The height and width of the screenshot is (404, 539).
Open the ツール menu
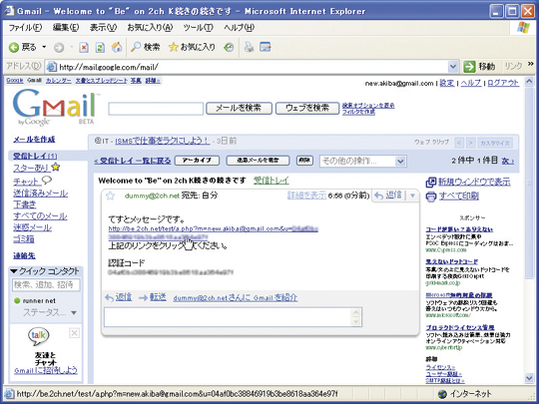click(x=199, y=28)
